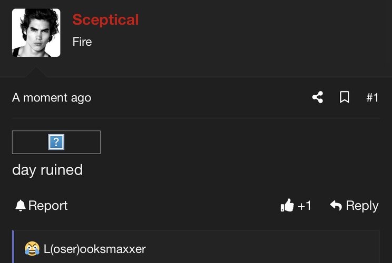Viewport: 392px width, 263px height.
Task: Click the +1 like label
Action: 305,206
